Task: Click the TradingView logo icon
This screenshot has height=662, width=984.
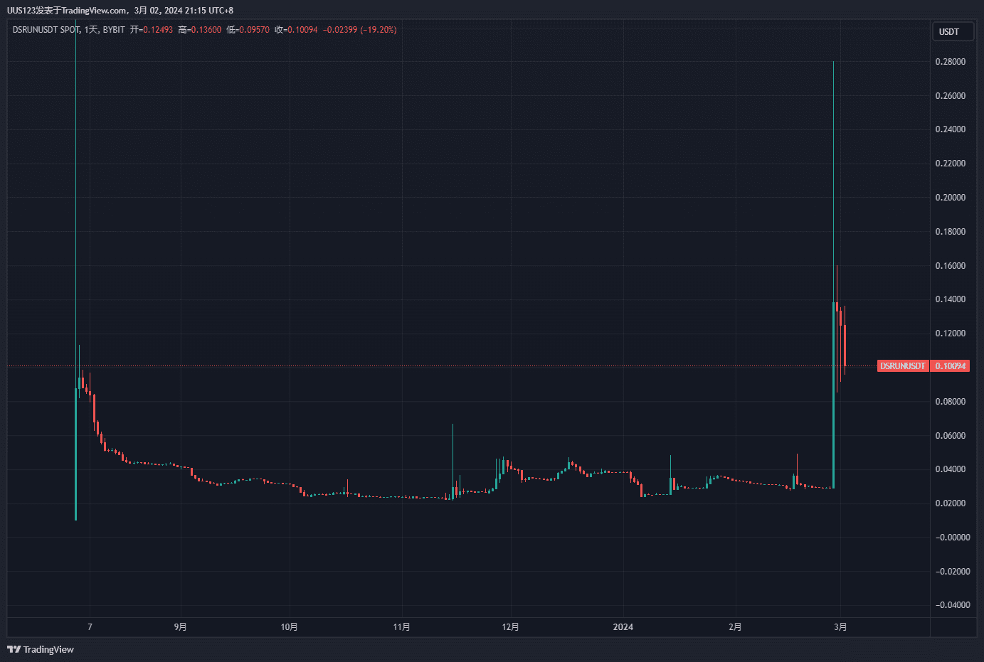Action: click(14, 649)
